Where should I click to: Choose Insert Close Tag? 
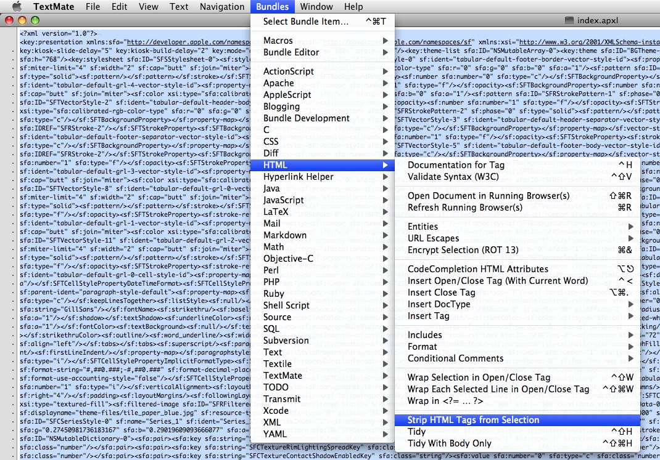coord(518,293)
